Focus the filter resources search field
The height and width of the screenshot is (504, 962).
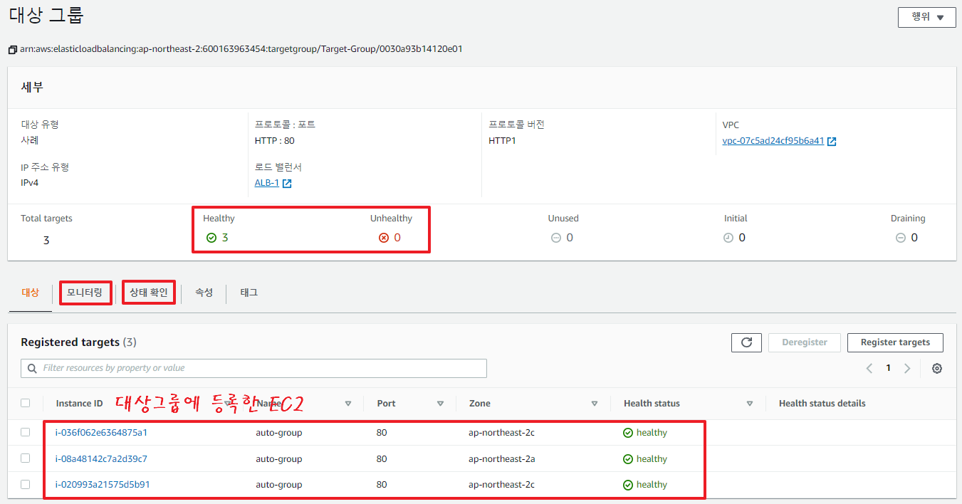pos(254,368)
